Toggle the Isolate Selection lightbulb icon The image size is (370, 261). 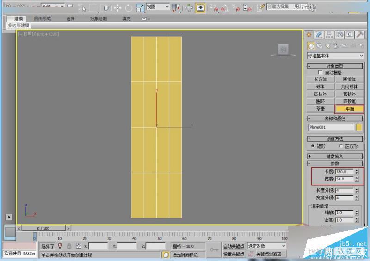tap(60, 246)
